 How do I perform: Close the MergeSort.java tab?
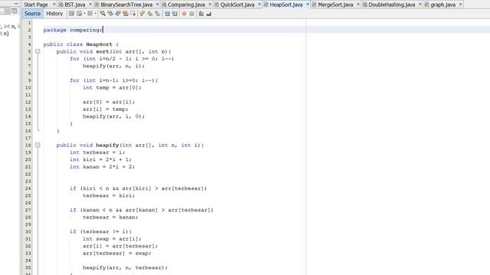point(358,5)
